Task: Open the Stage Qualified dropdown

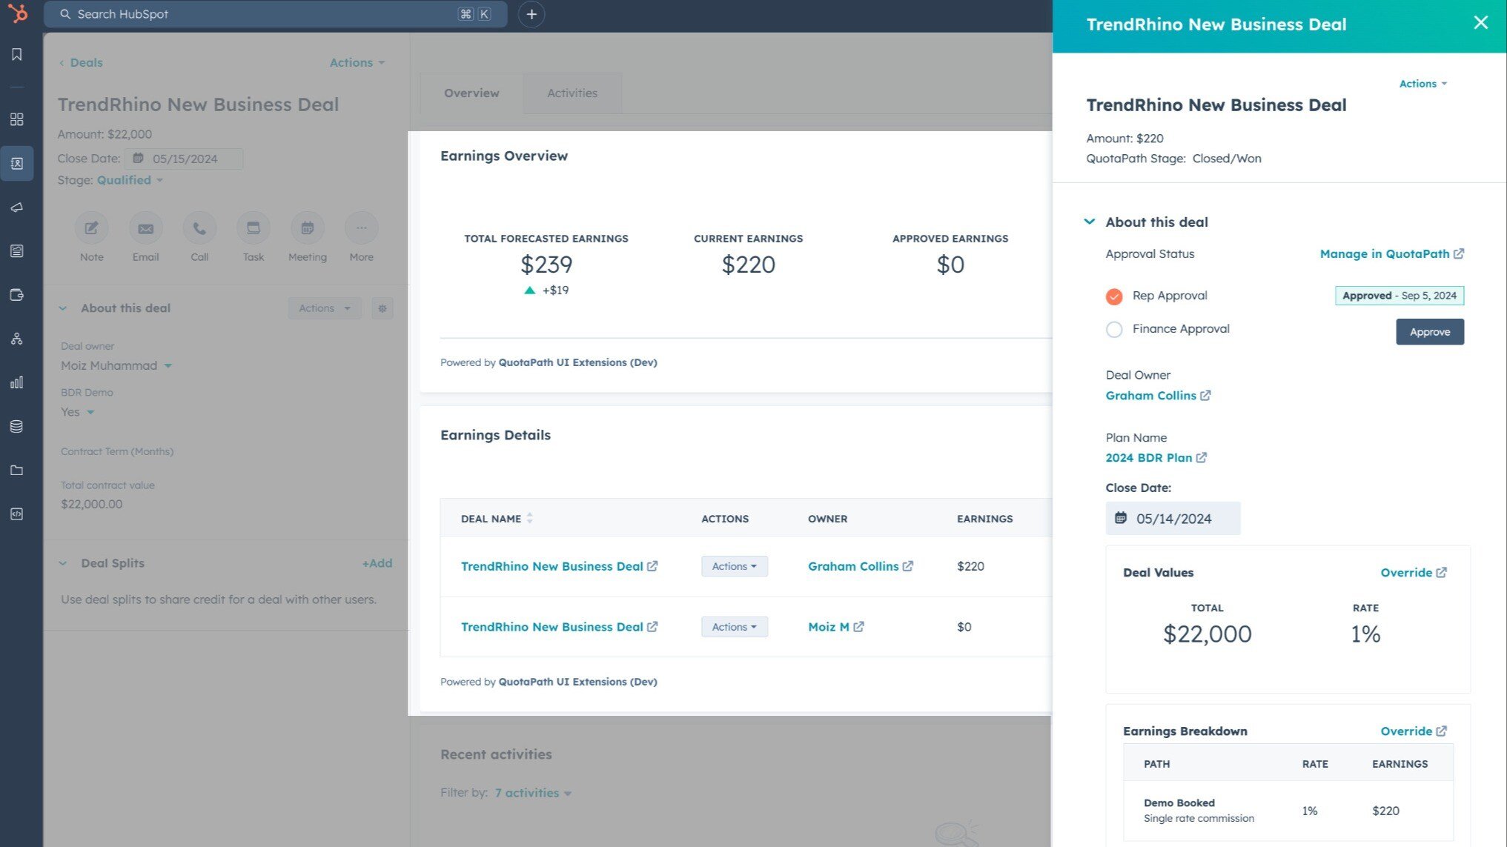Action: [x=129, y=179]
